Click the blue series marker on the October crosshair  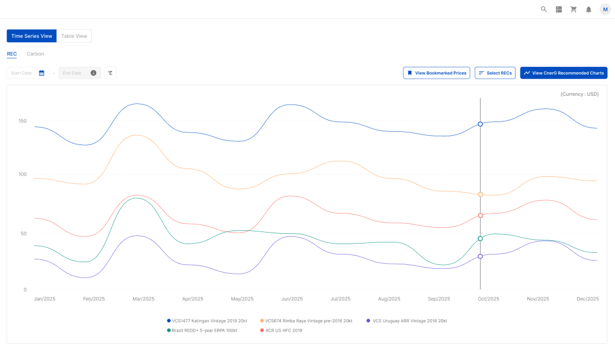tap(480, 124)
